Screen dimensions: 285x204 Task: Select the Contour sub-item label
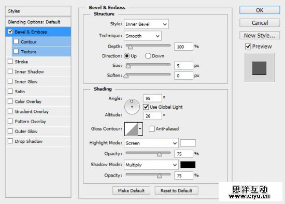pos(28,42)
